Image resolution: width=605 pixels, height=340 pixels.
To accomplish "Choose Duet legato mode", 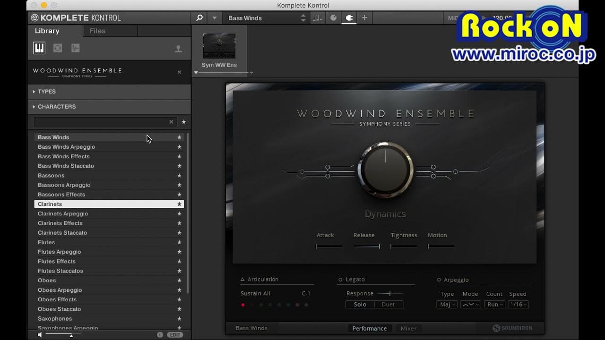I will tap(389, 305).
